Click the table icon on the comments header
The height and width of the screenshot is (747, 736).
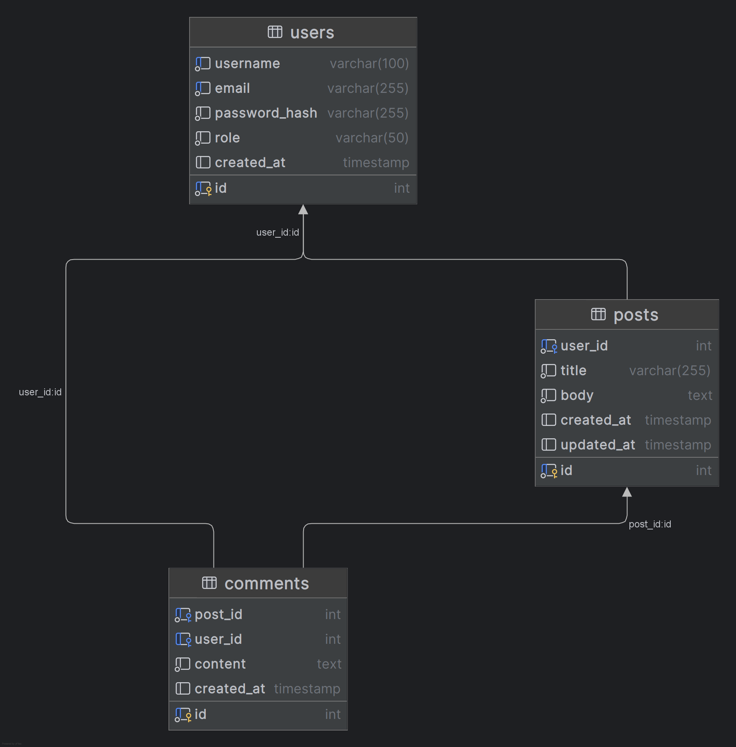click(x=209, y=583)
